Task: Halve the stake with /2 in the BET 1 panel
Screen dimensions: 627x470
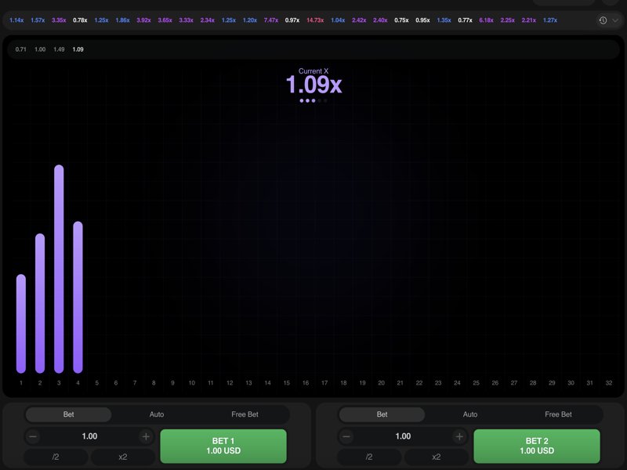Action: pyautogui.click(x=56, y=457)
